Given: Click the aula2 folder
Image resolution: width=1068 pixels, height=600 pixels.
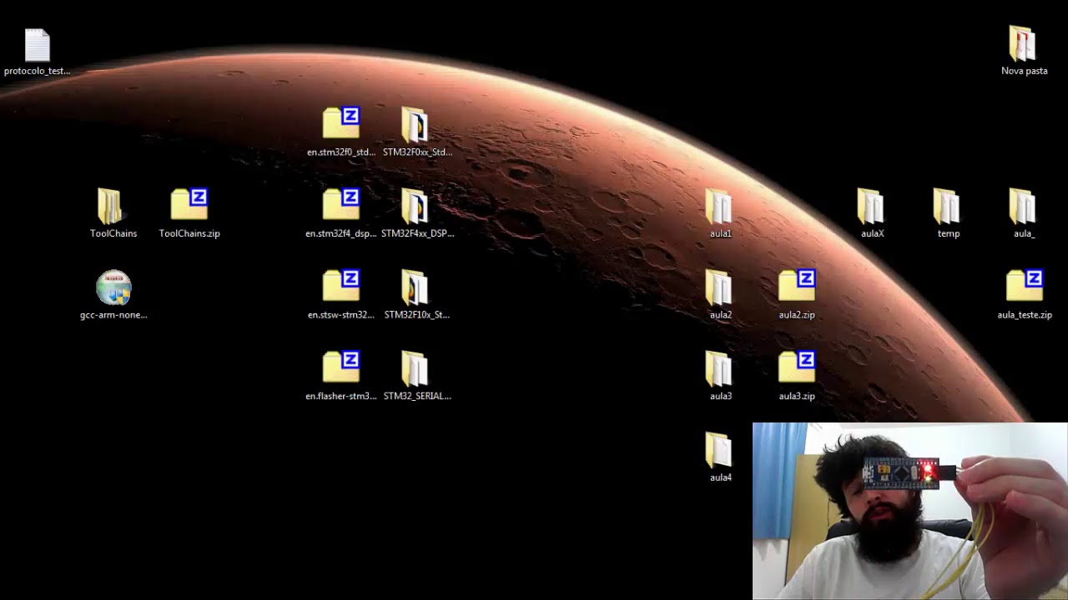Looking at the screenshot, I should (x=718, y=287).
